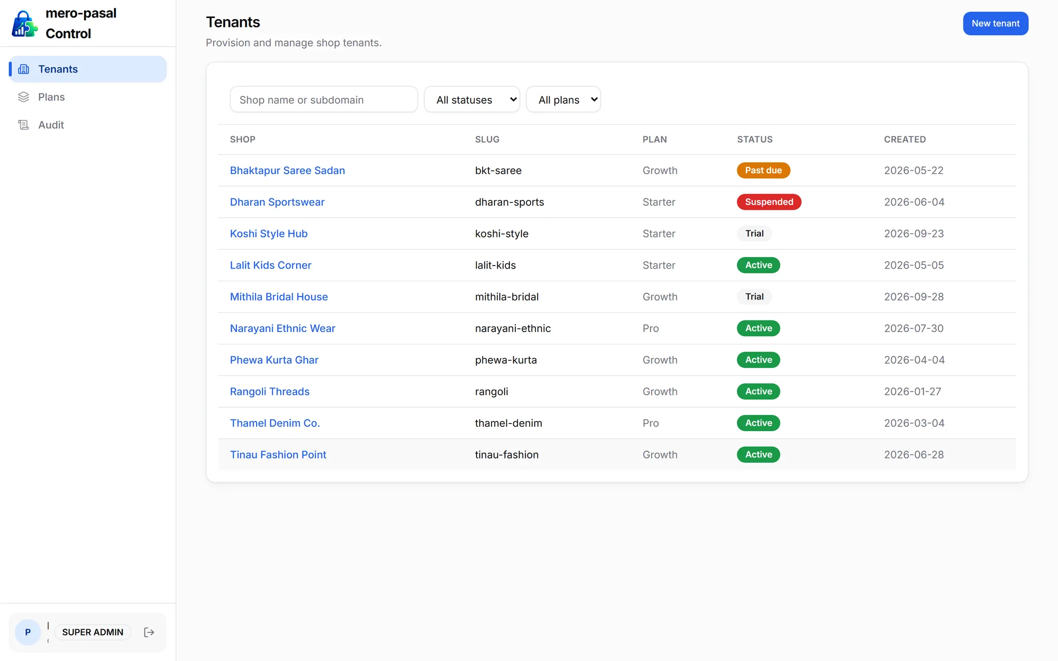
Task: Open Lalit Kids Corner tenant link
Action: (x=270, y=265)
